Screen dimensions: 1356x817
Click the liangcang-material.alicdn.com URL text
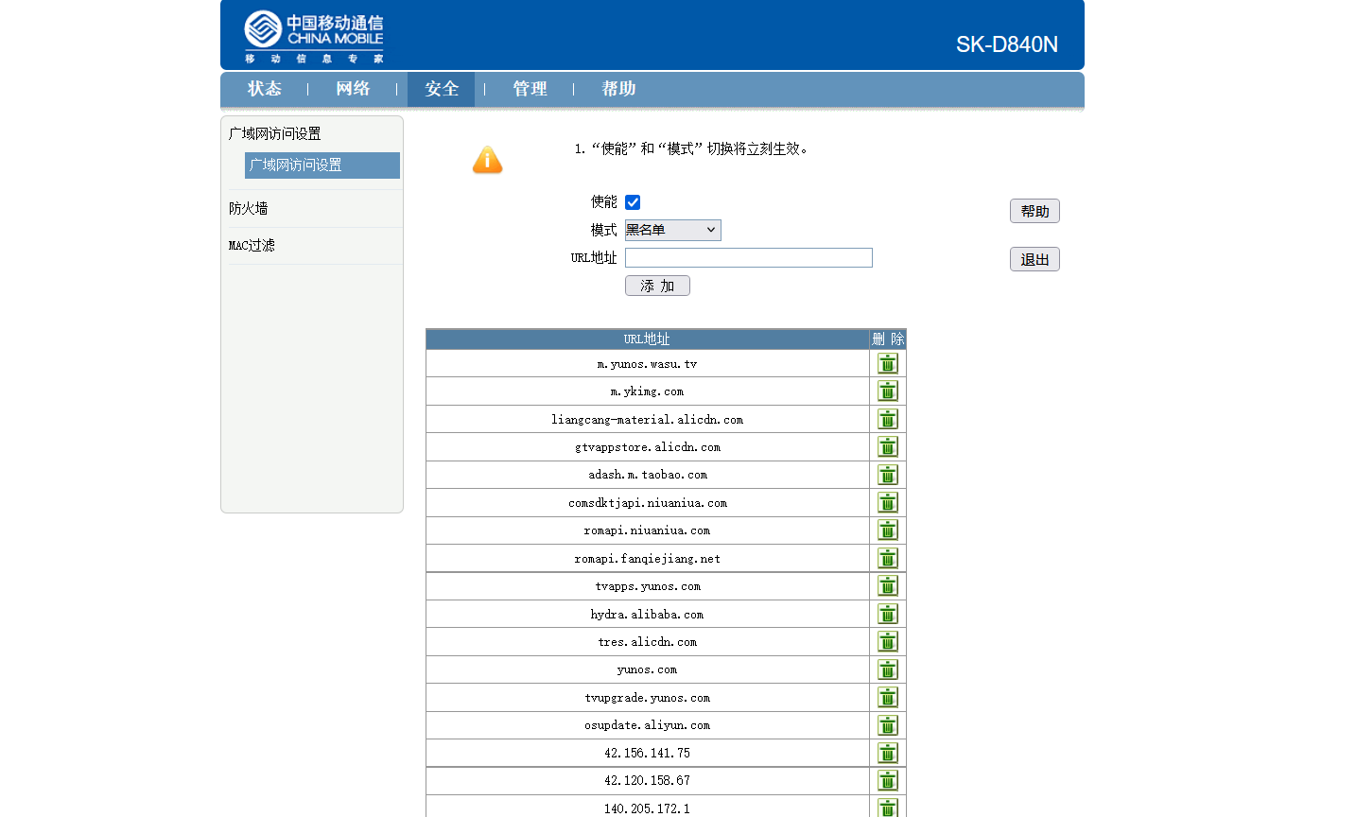coord(647,420)
